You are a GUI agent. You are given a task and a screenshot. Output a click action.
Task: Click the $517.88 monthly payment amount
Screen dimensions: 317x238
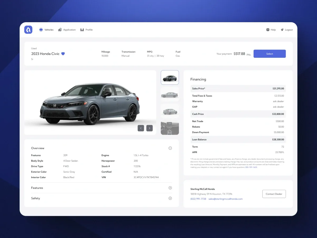tap(239, 54)
